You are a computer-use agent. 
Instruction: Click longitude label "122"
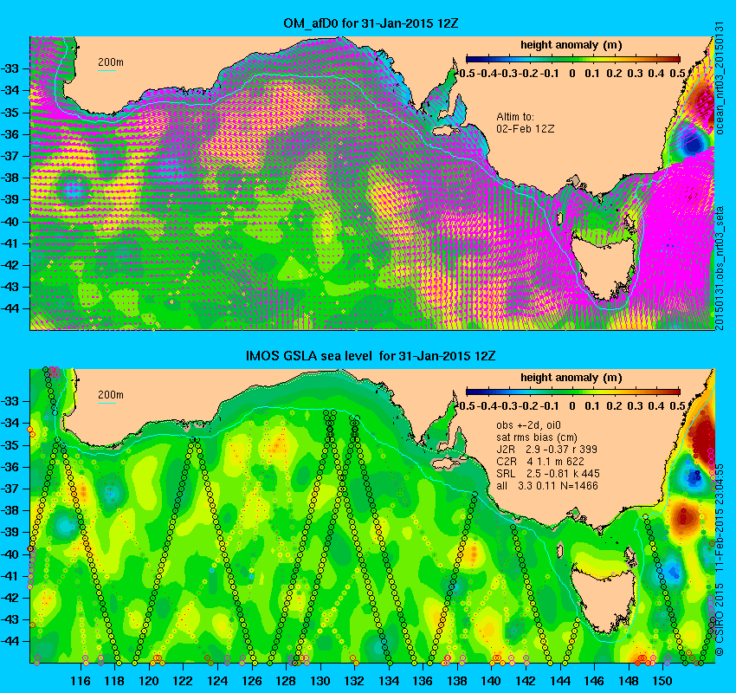(x=183, y=681)
